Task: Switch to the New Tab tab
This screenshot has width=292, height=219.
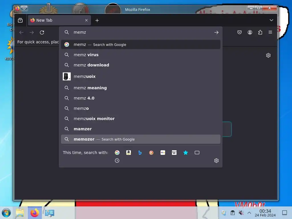Action: tap(59, 20)
